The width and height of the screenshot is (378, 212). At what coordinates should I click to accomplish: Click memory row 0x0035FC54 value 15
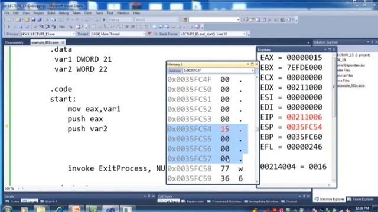(x=224, y=129)
